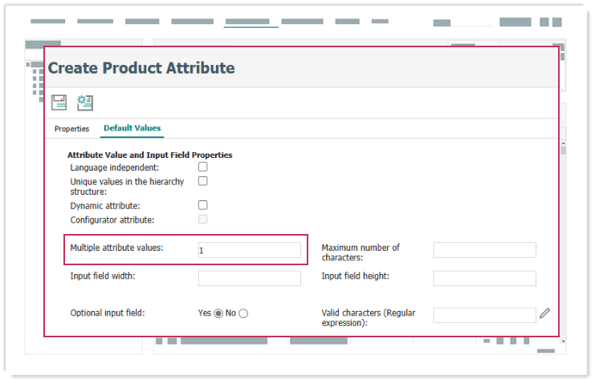Click the Create Product Attribute title
The height and width of the screenshot is (383, 595).
coord(141,68)
